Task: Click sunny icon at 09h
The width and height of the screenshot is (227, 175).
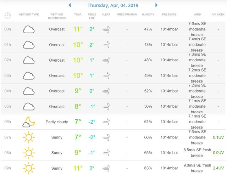Action: [x=28, y=168]
